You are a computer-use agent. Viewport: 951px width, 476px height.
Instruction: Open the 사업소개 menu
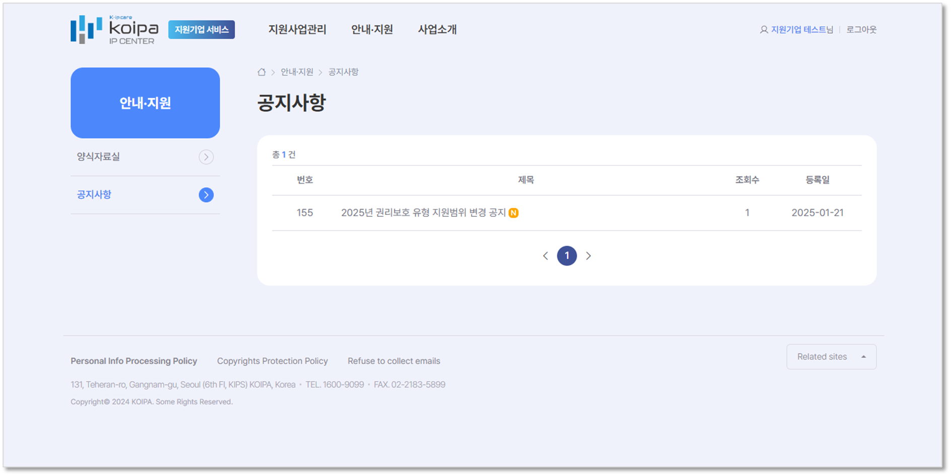(437, 30)
